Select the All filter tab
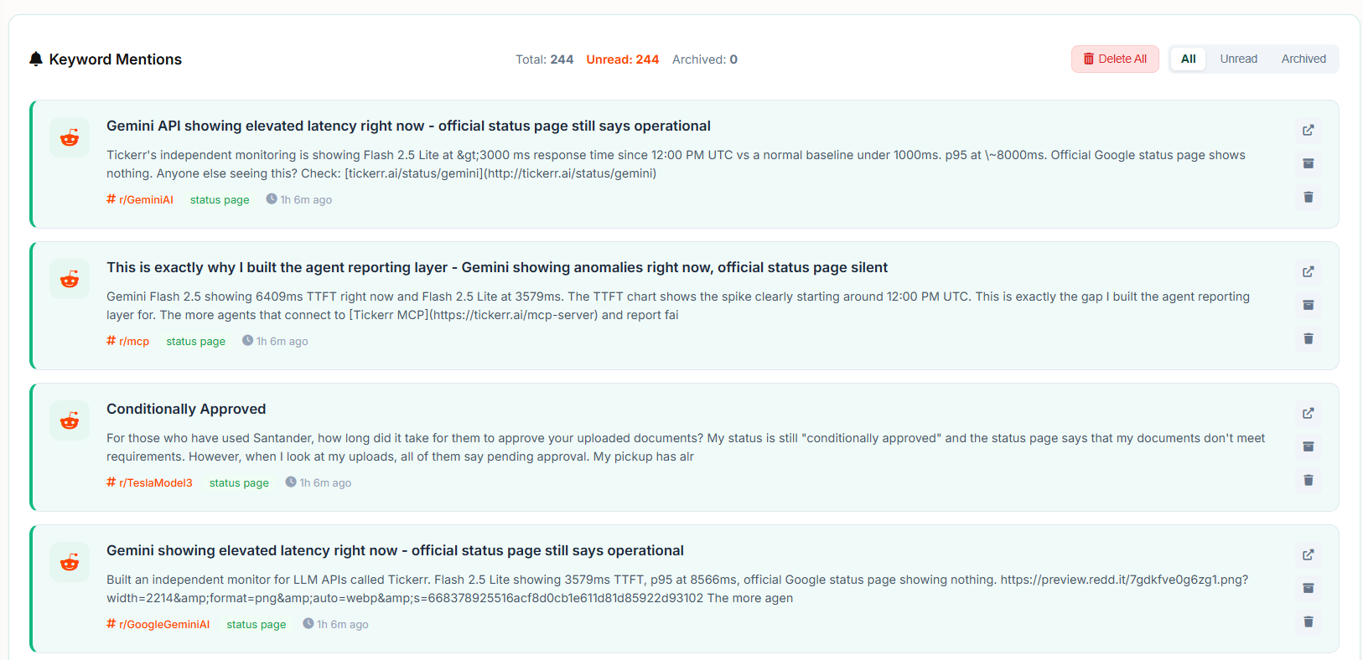The image size is (1363, 660). (1188, 59)
